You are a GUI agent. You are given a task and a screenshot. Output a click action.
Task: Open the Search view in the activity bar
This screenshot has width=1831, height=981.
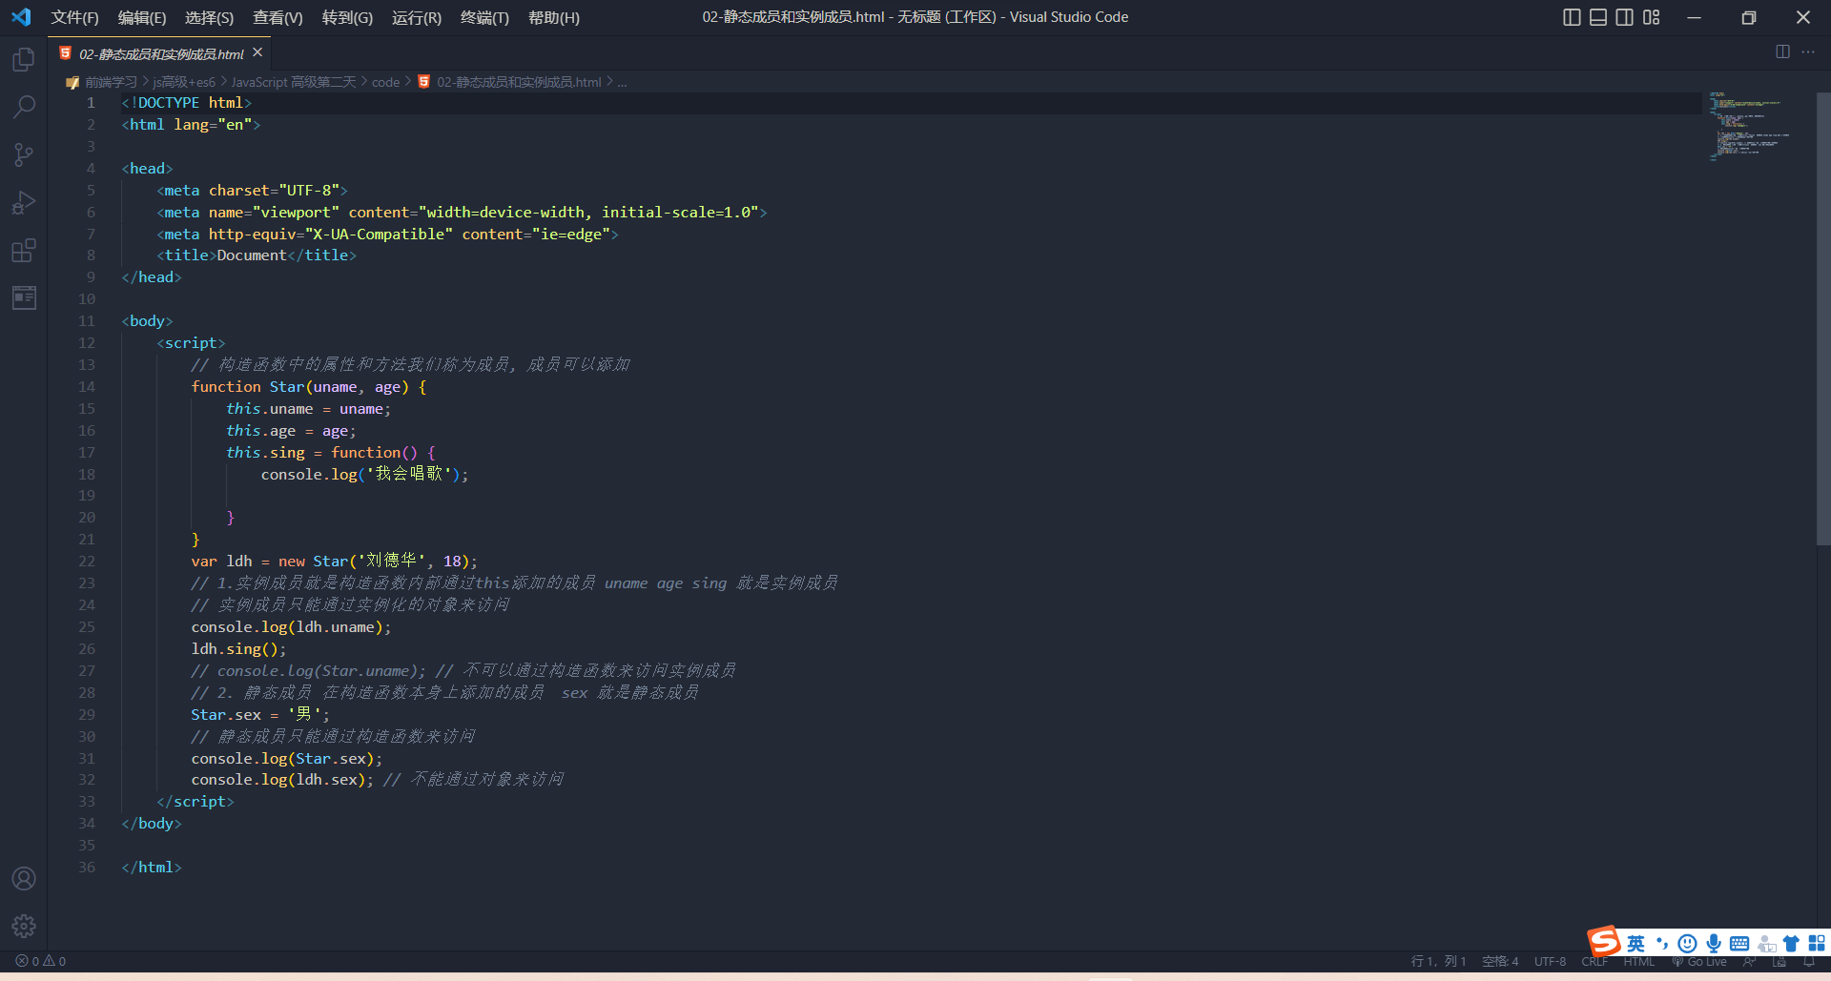click(x=23, y=107)
